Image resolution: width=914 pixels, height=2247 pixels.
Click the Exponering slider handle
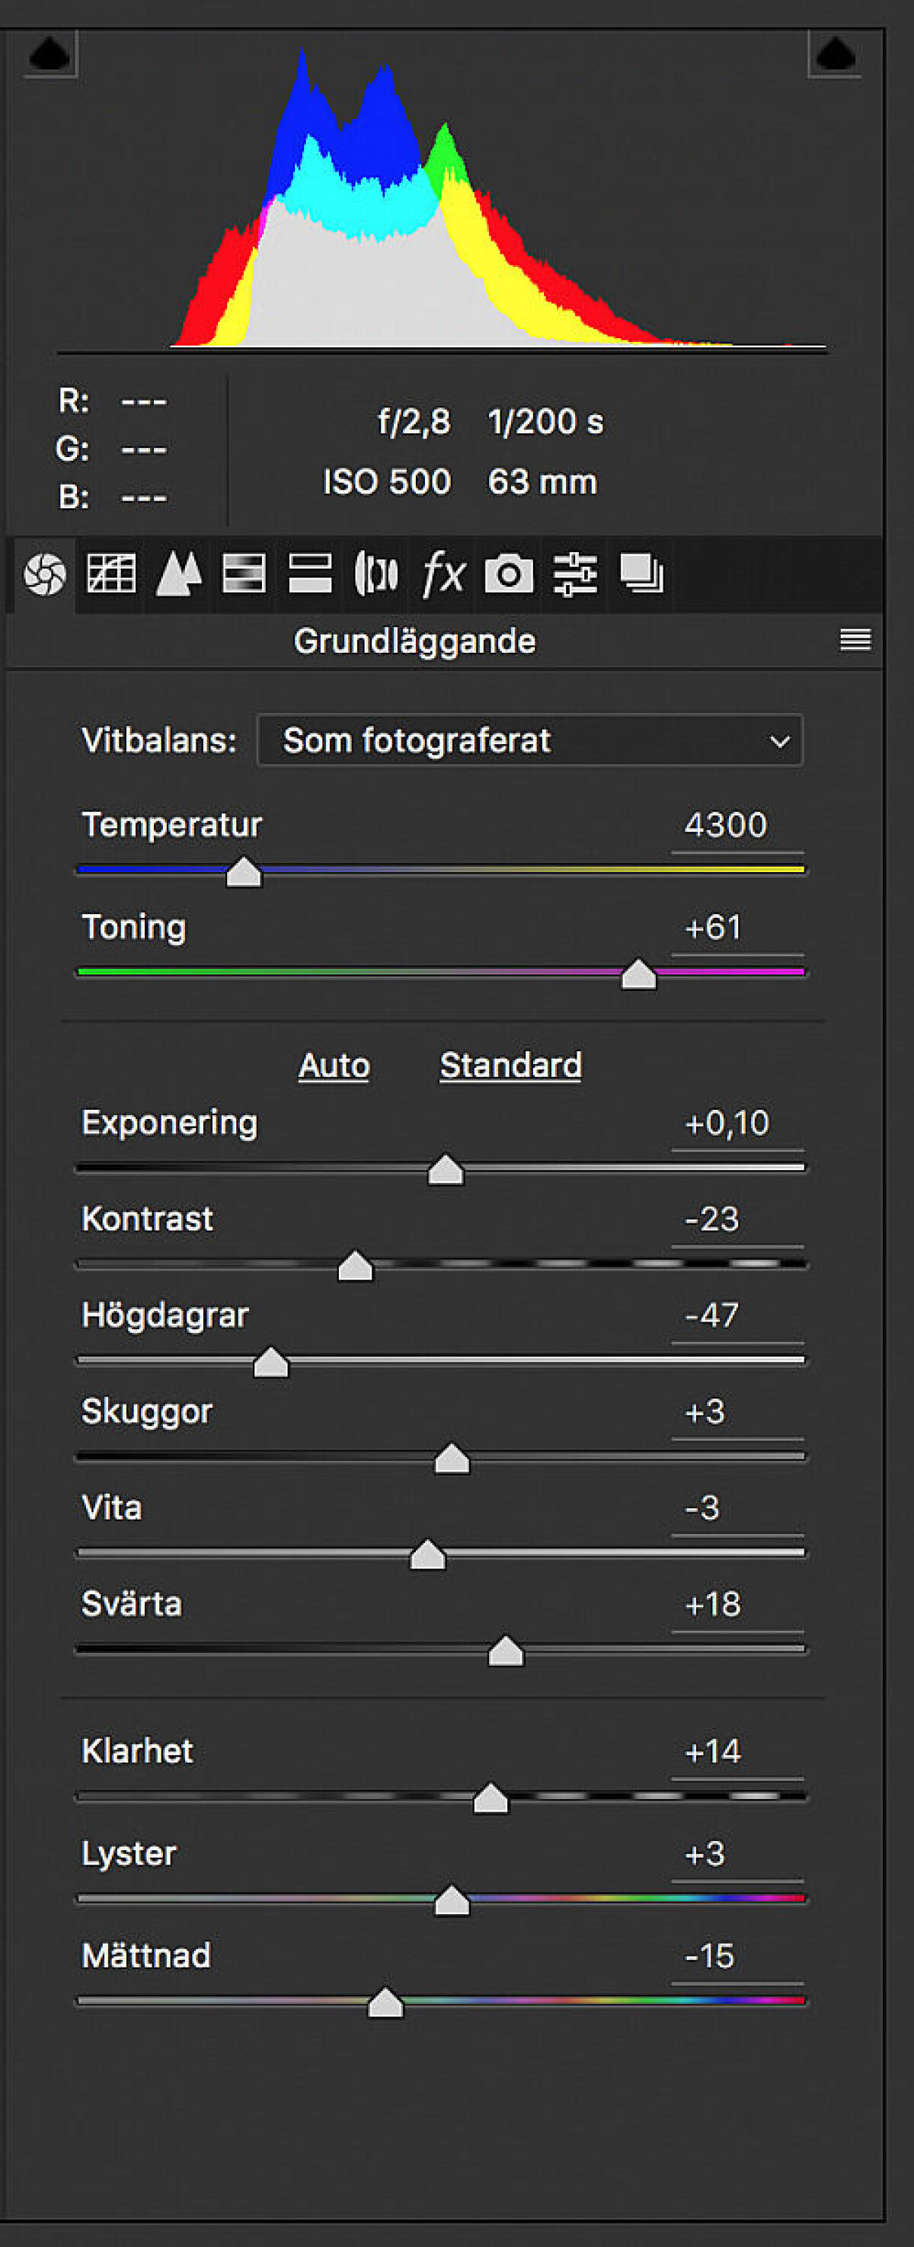pyautogui.click(x=446, y=1170)
